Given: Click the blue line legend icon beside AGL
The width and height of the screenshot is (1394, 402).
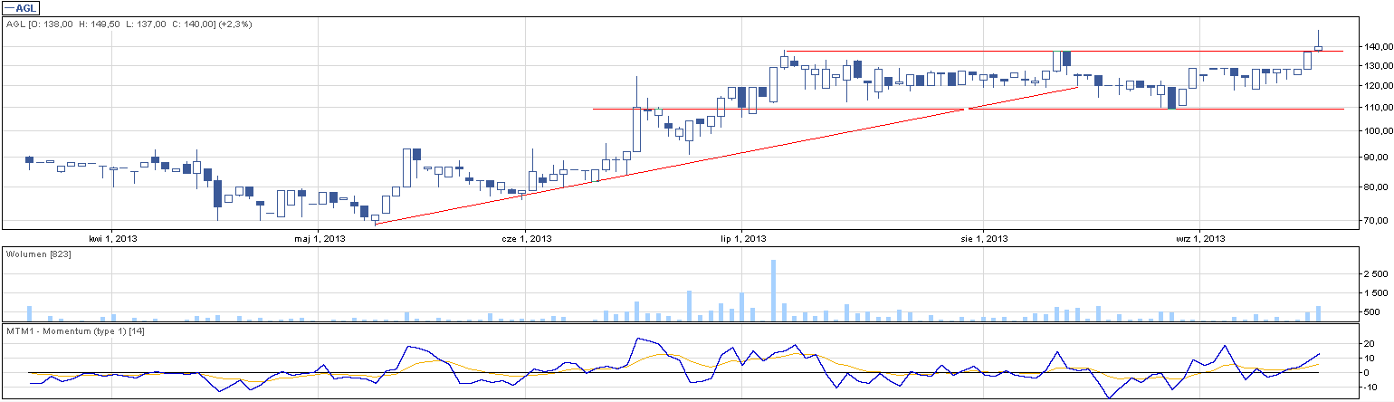Looking at the screenshot, I should tap(10, 8).
